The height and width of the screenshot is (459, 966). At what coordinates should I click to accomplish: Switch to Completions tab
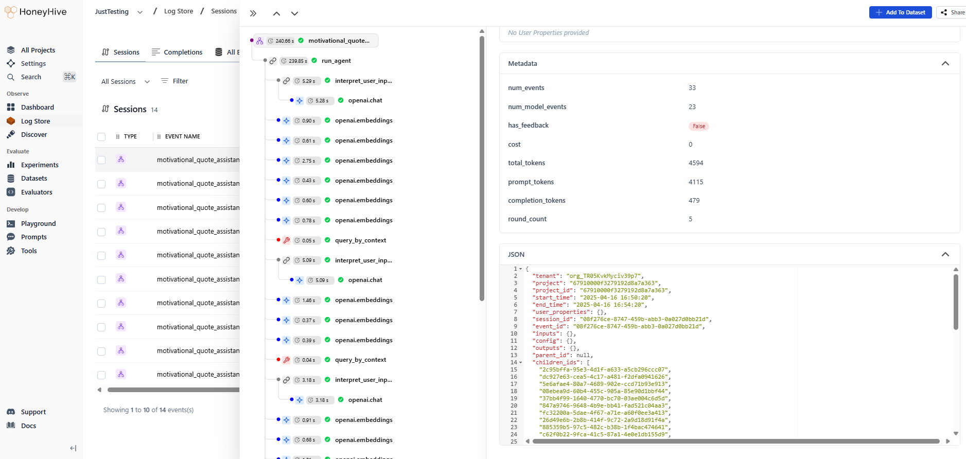point(177,52)
